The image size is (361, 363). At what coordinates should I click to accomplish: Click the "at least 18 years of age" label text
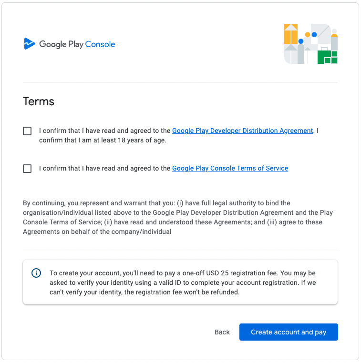130,140
